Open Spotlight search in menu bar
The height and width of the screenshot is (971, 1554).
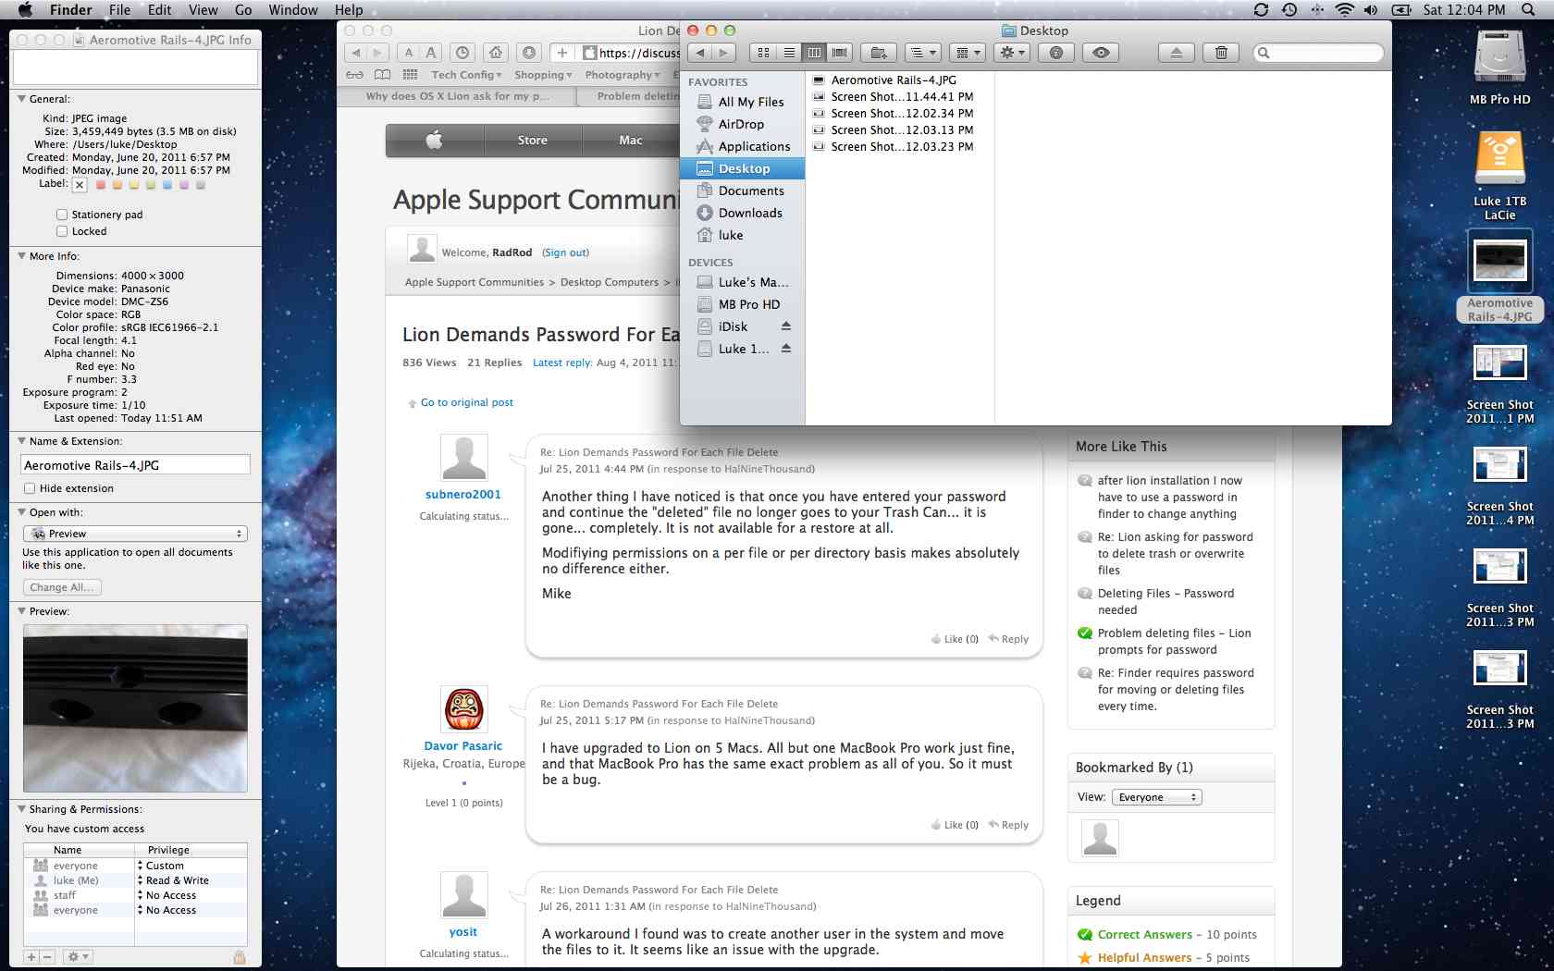[1526, 10]
